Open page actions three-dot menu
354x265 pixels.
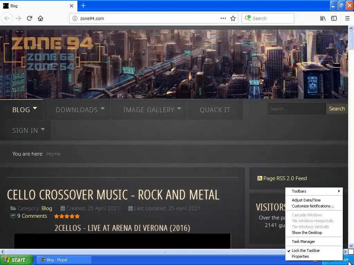click(223, 18)
